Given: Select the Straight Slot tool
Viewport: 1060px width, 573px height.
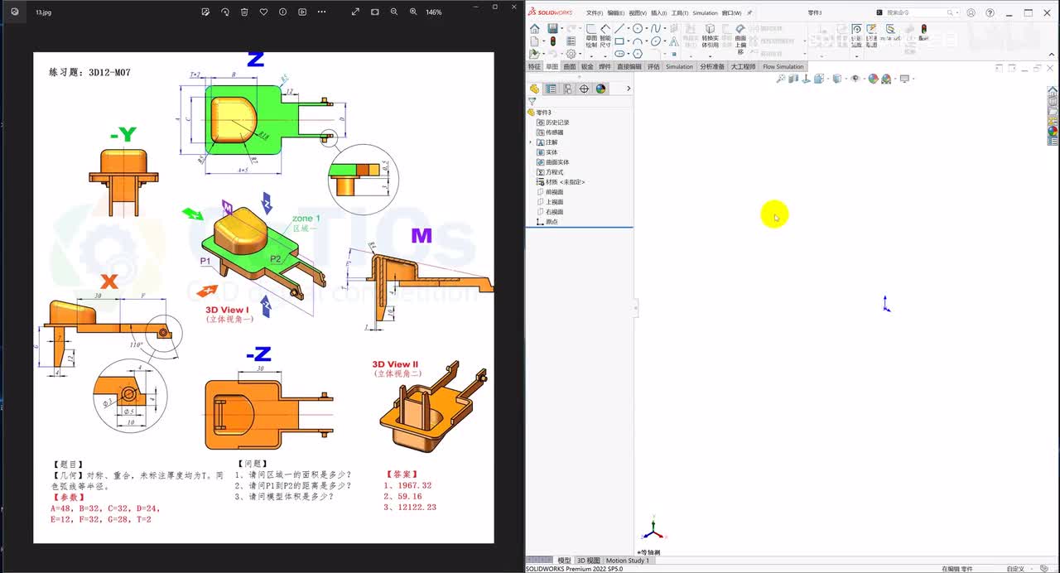Looking at the screenshot, I should coord(619,54).
